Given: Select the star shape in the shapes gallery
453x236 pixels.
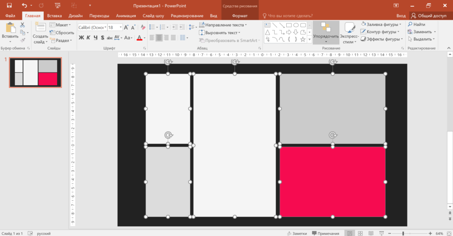Looking at the screenshot, I should [x=303, y=39].
